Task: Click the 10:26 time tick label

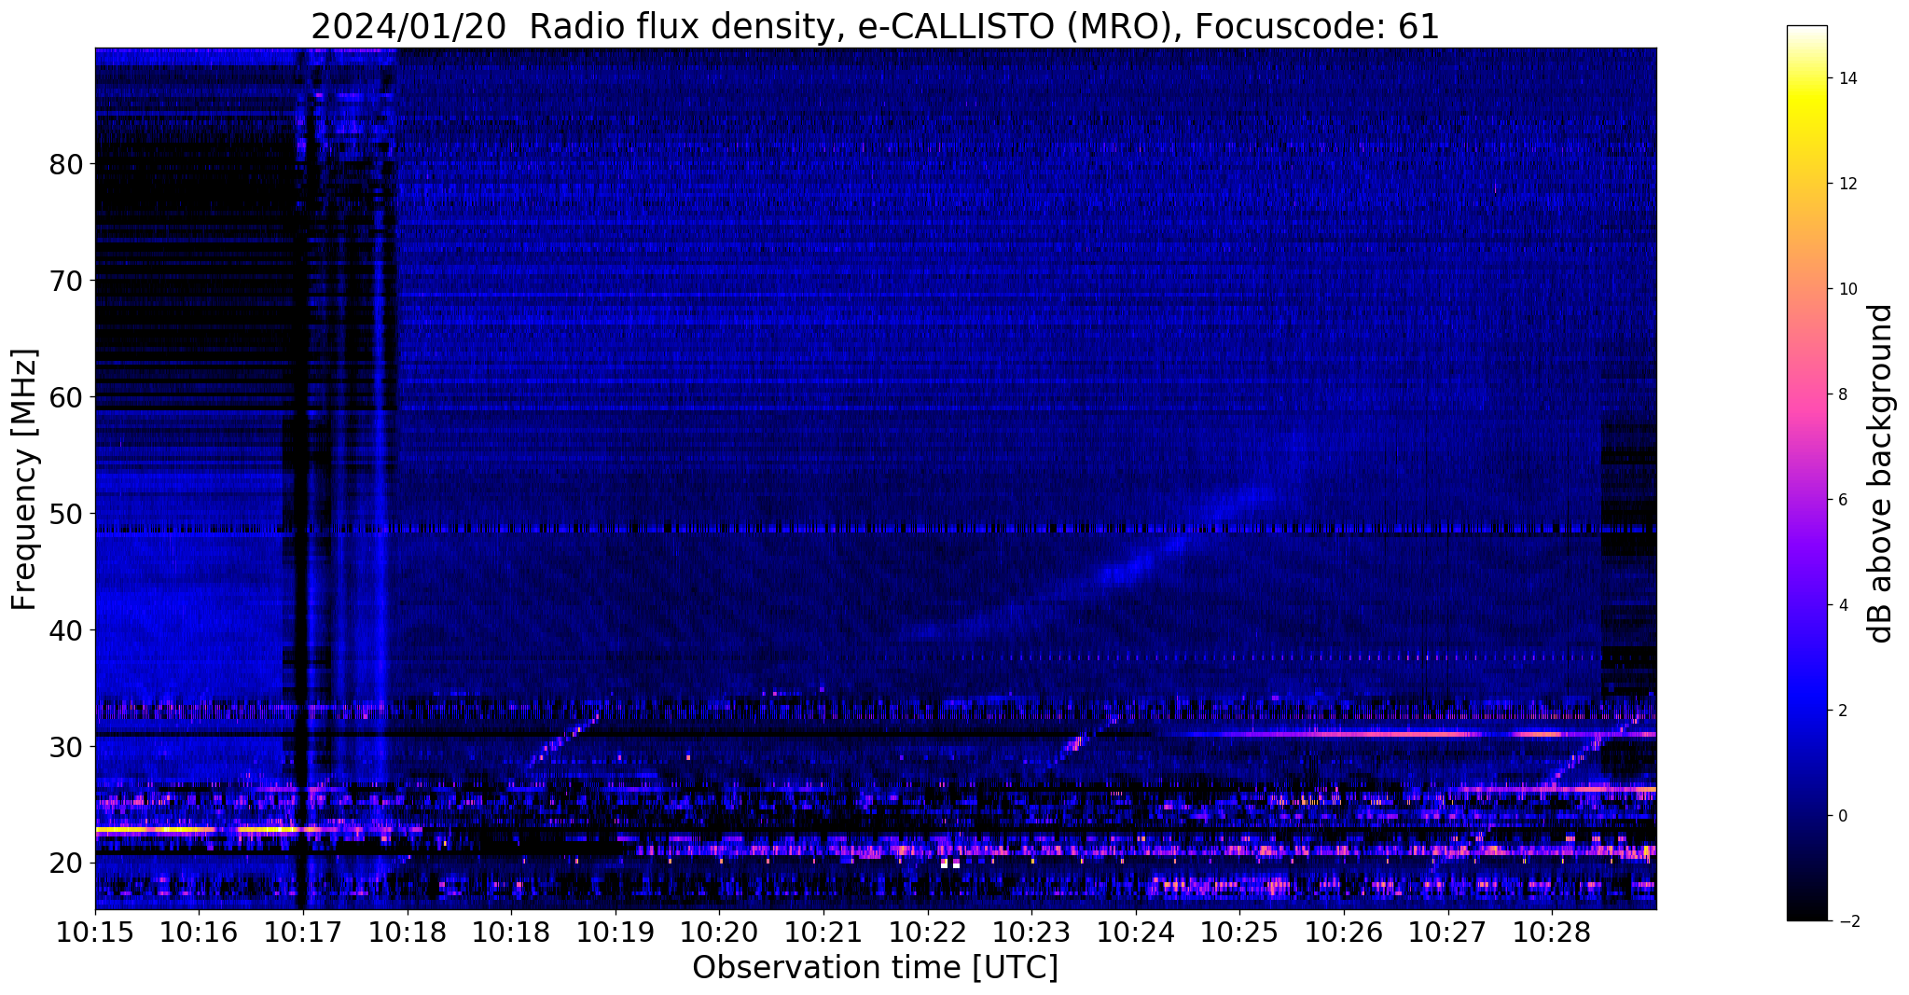Action: tap(1344, 933)
